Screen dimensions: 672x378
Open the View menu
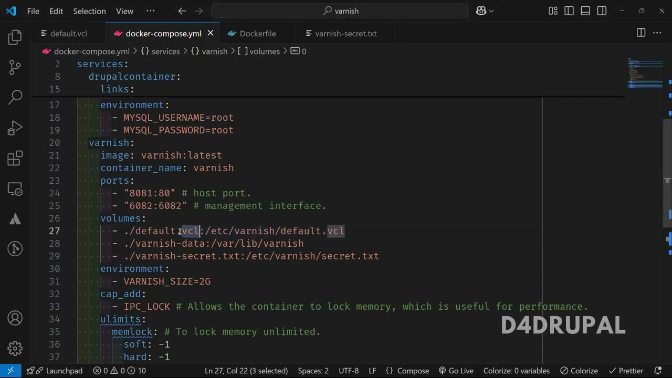tap(124, 11)
